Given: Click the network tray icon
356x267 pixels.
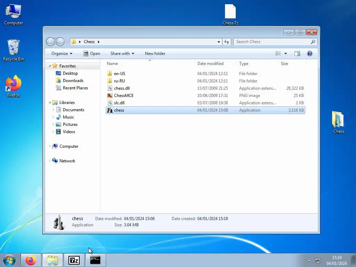Looking at the screenshot, I should 318,260.
